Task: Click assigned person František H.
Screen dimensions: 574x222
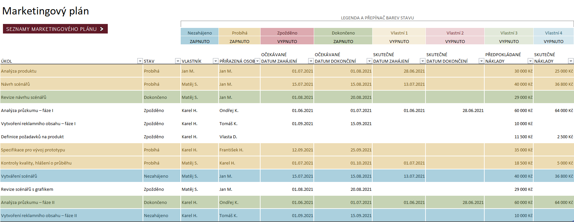Action: (x=239, y=150)
